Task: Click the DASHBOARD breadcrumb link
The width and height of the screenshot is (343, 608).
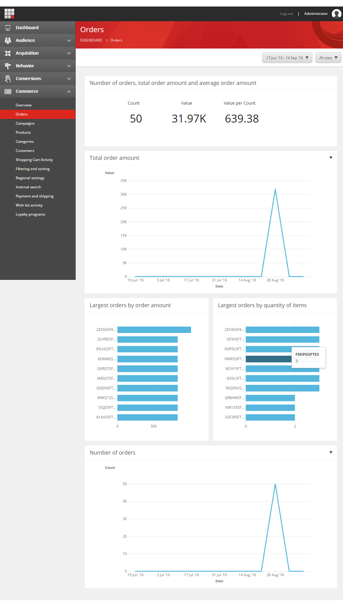Action: point(91,40)
